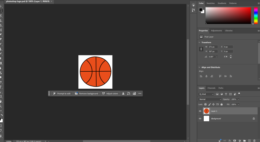
Task: Click the link width and height icon
Action: point(201,49)
